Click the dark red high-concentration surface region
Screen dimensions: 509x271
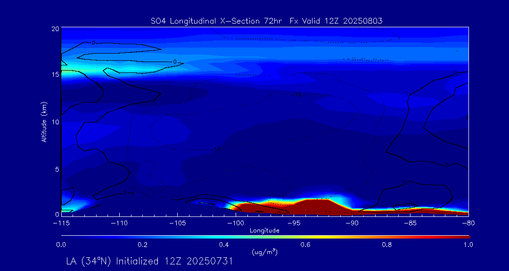tap(316, 207)
